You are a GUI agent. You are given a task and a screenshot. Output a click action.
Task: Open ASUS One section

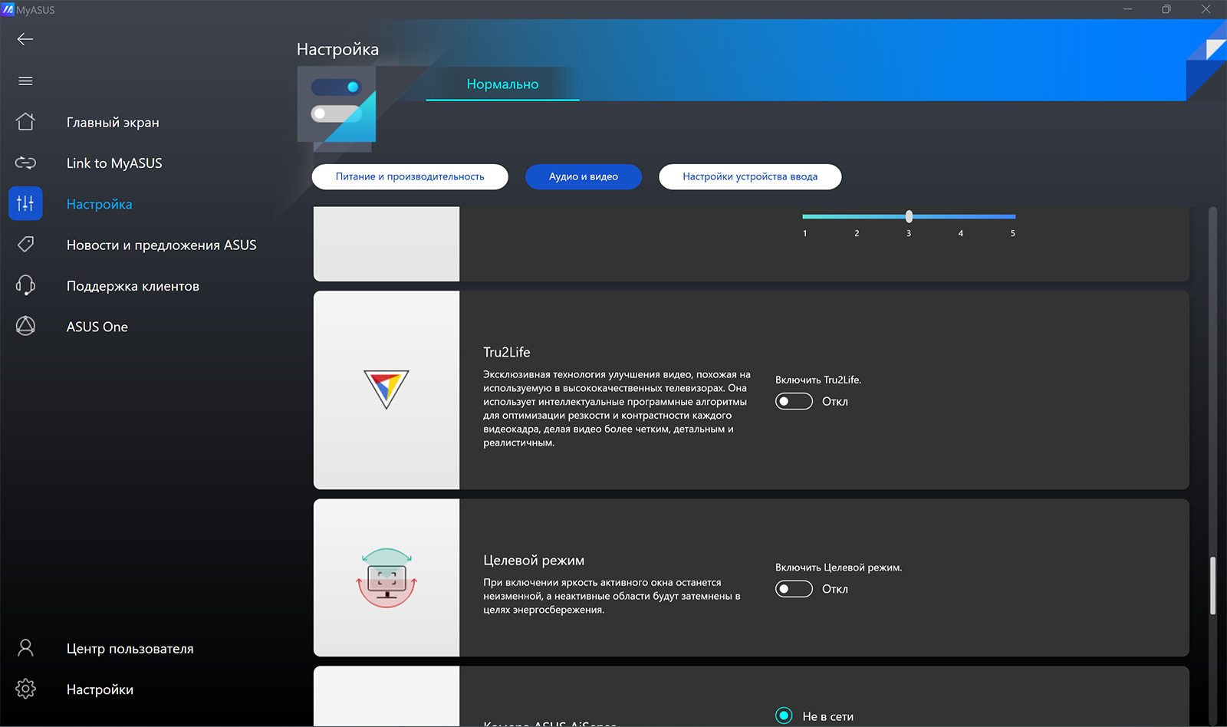(x=97, y=327)
